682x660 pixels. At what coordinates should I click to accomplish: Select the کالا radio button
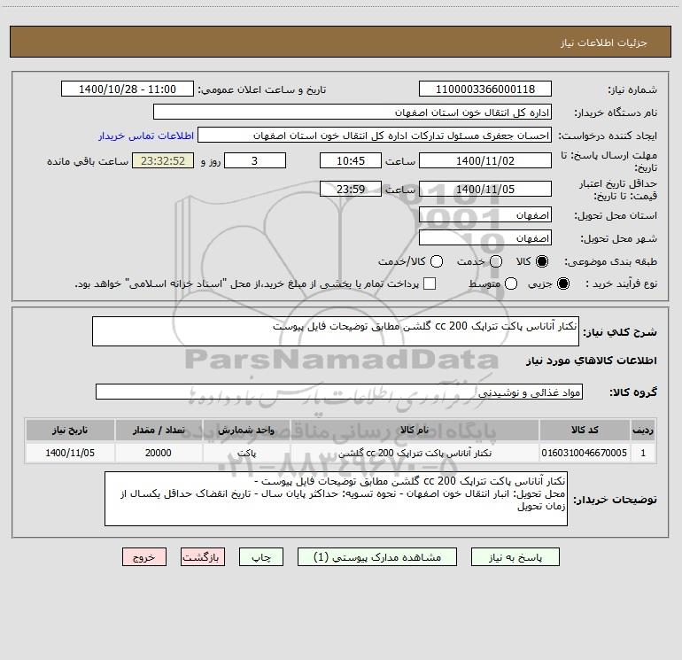[542, 261]
